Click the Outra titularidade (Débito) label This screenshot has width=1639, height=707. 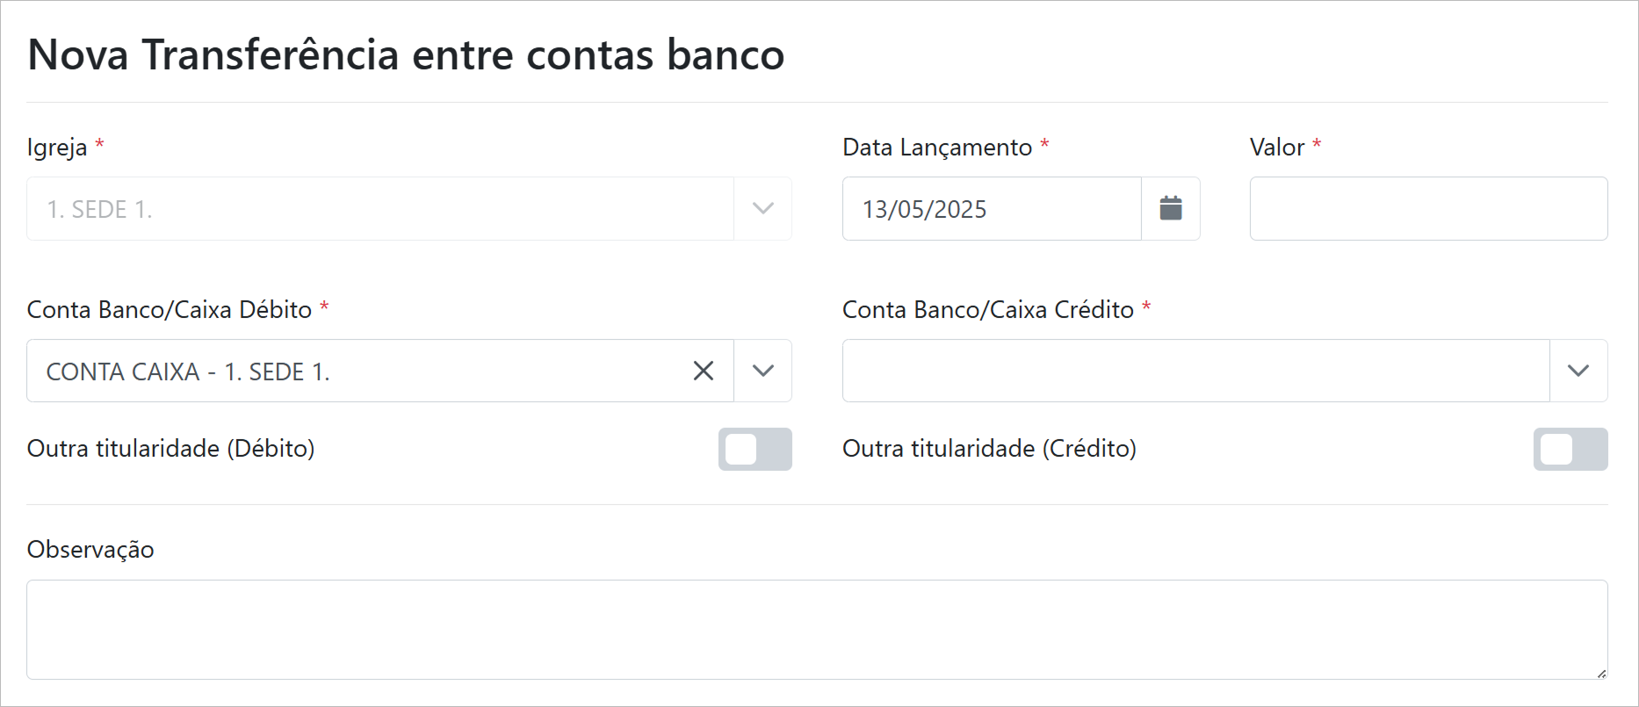(x=171, y=449)
